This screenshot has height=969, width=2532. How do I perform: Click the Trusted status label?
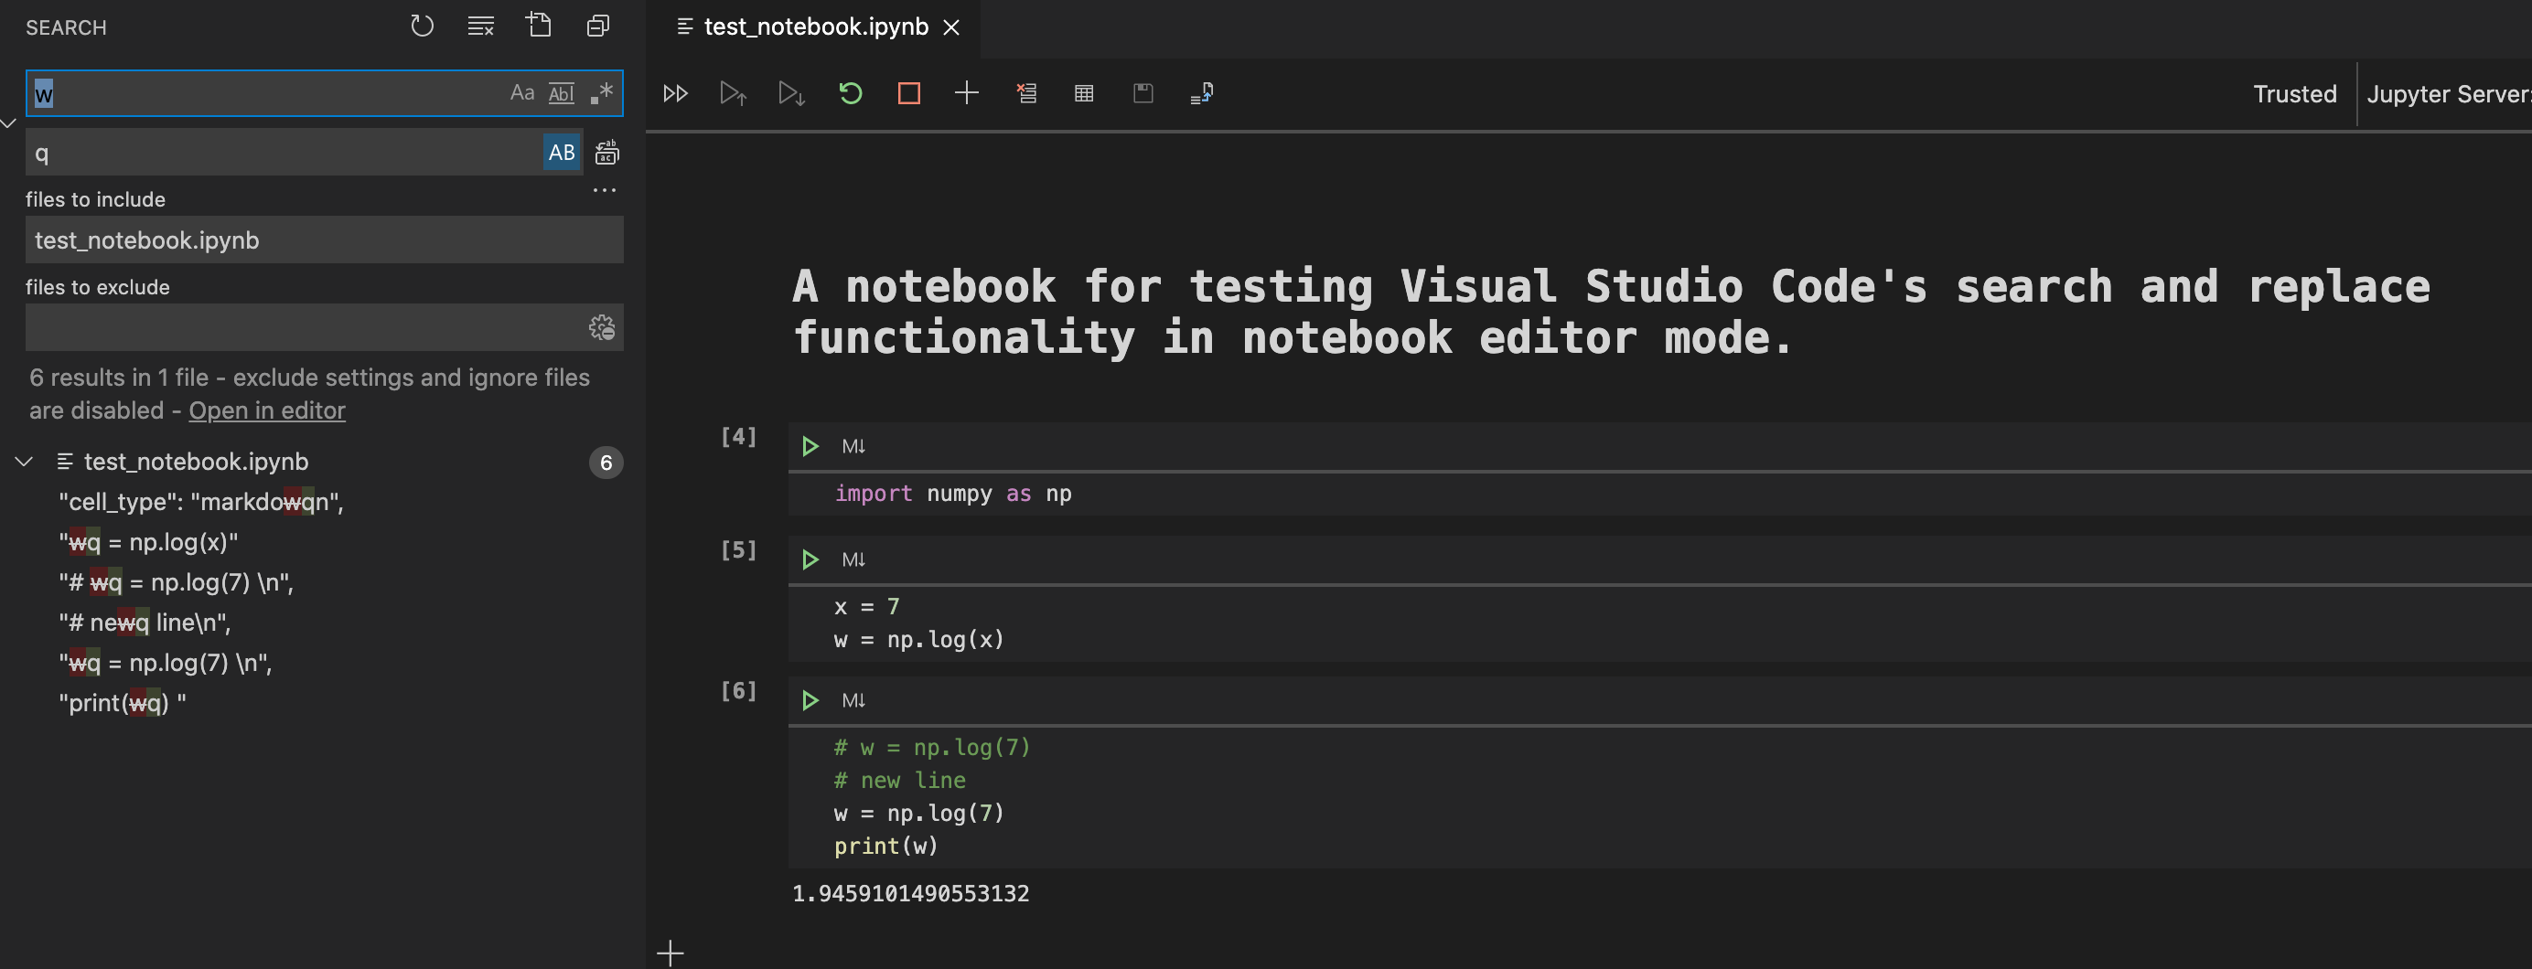click(x=2294, y=93)
